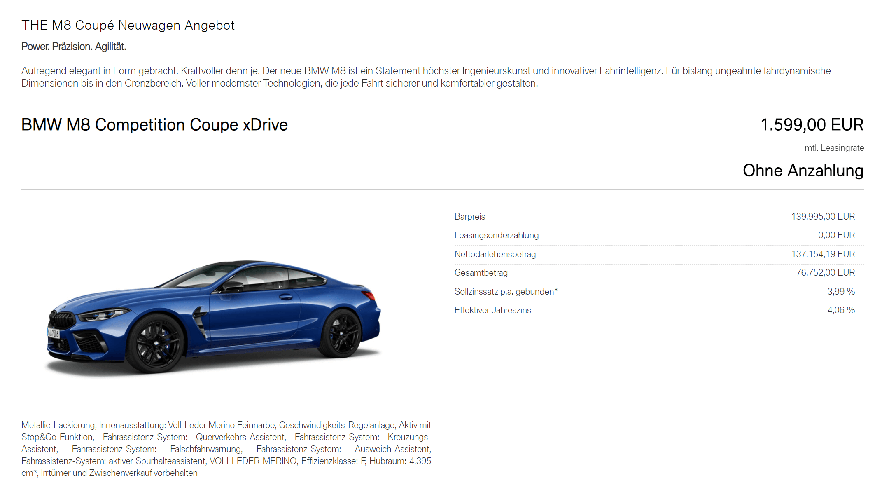This screenshot has width=889, height=494.
Task: Click 'Leasingsonderzahlung' row label
Action: coord(496,235)
